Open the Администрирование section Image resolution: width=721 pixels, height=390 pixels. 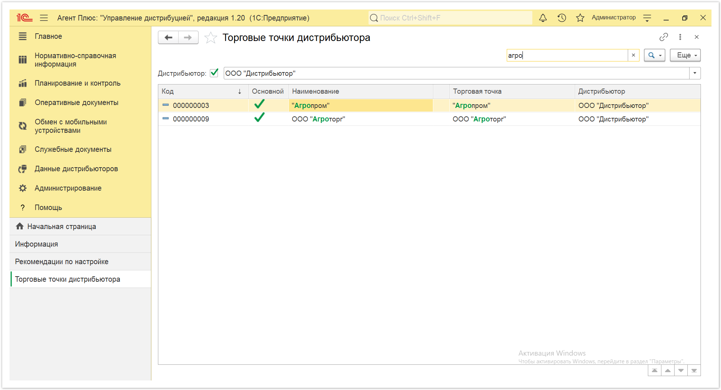click(68, 188)
